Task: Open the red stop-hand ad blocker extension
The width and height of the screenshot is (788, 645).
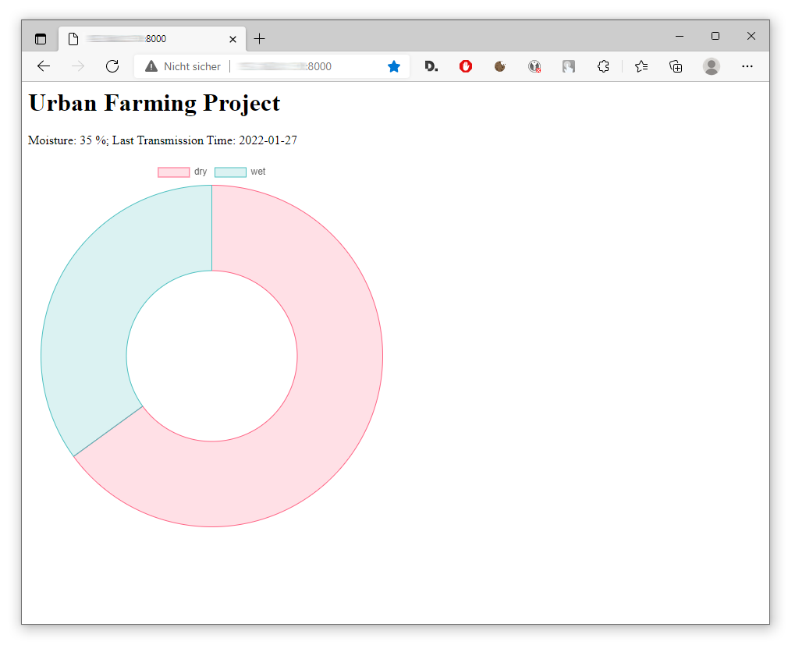Action: pos(466,66)
